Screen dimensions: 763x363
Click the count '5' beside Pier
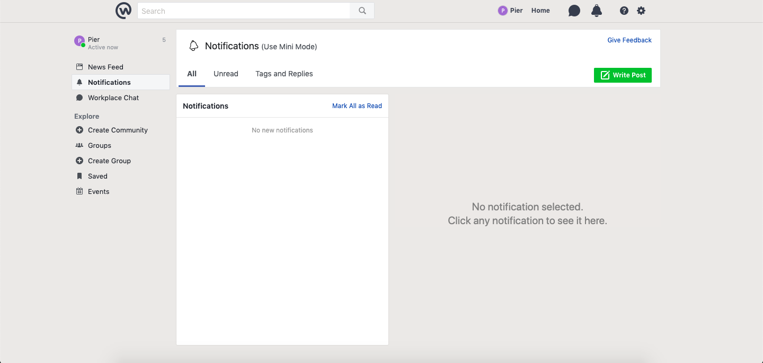click(x=164, y=40)
